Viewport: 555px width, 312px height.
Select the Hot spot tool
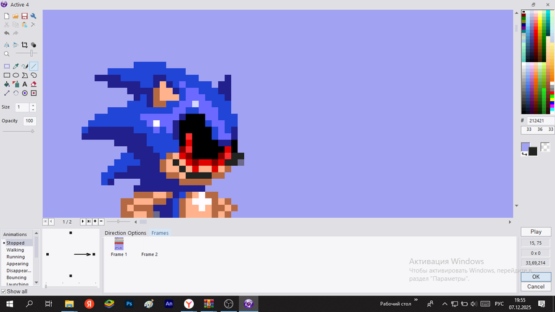[25, 93]
